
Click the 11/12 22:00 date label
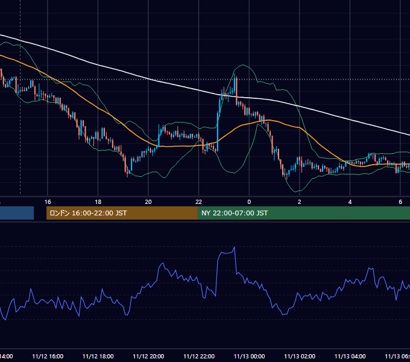click(x=199, y=356)
